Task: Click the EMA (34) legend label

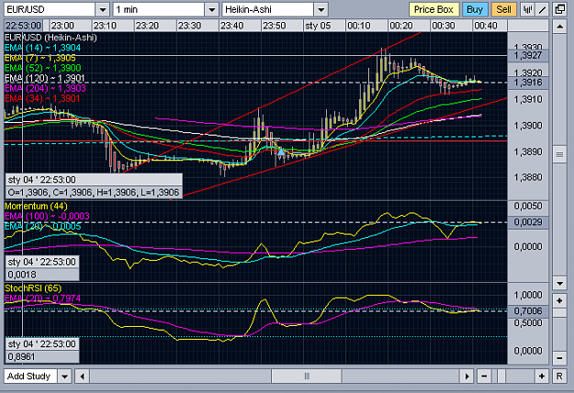Action: coord(42,98)
